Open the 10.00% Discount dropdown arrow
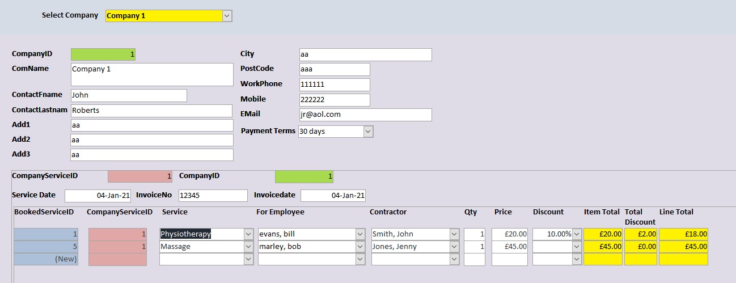Image resolution: width=736 pixels, height=283 pixels. click(577, 234)
